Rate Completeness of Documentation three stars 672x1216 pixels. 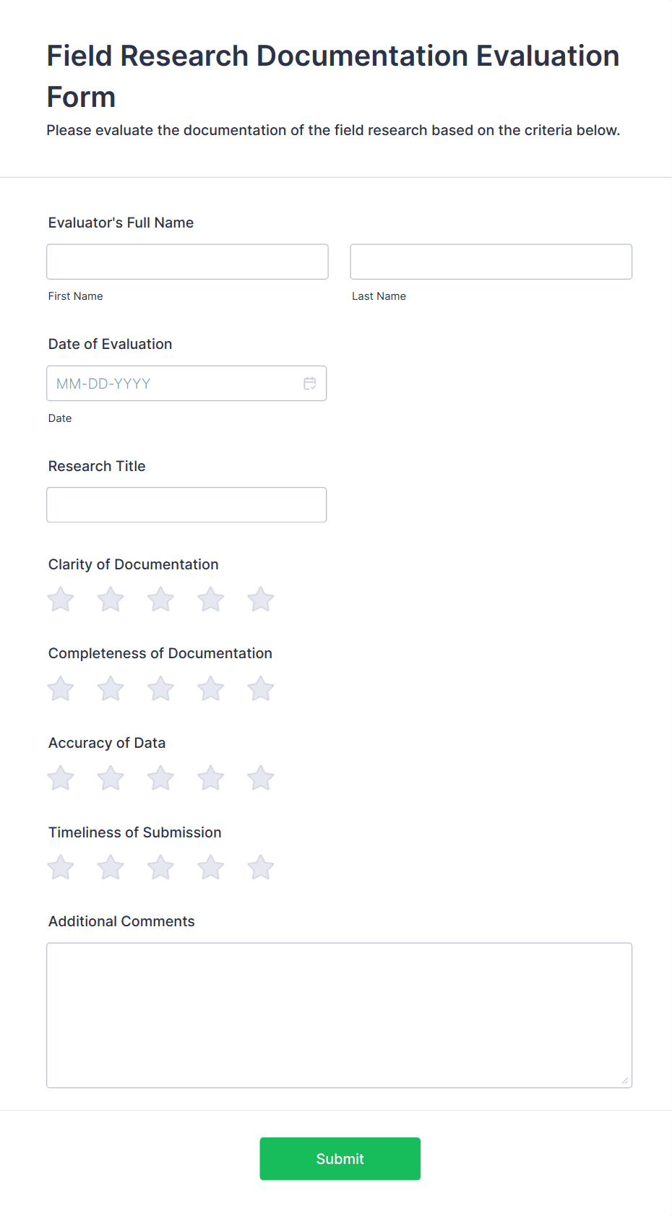pos(160,689)
